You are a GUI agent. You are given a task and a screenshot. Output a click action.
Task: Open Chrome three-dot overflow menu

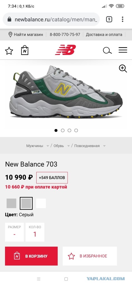tap(123, 19)
